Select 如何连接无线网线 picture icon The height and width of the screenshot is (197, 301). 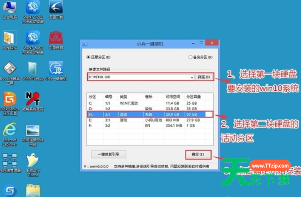coord(33,136)
